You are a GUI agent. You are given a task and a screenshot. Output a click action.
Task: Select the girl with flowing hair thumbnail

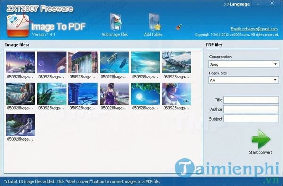click(177, 94)
